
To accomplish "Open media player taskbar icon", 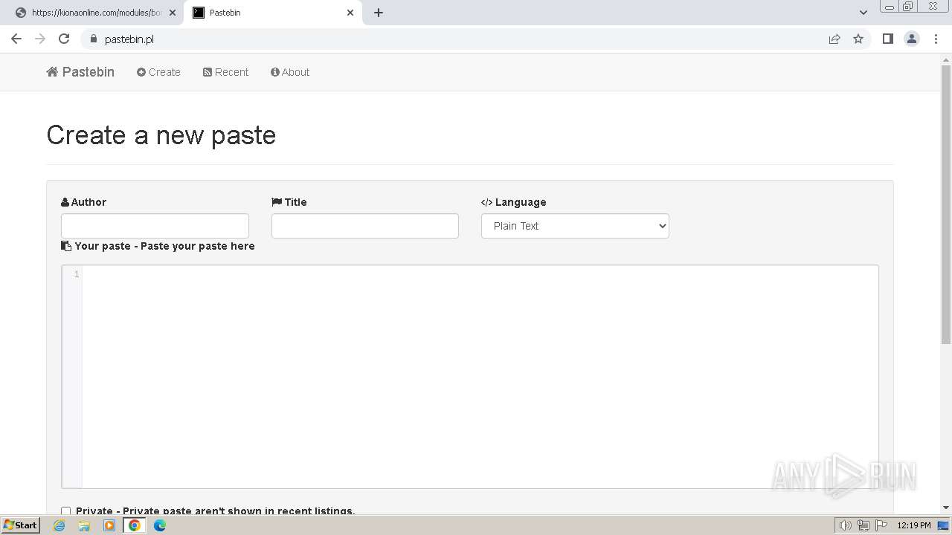I will click(109, 525).
